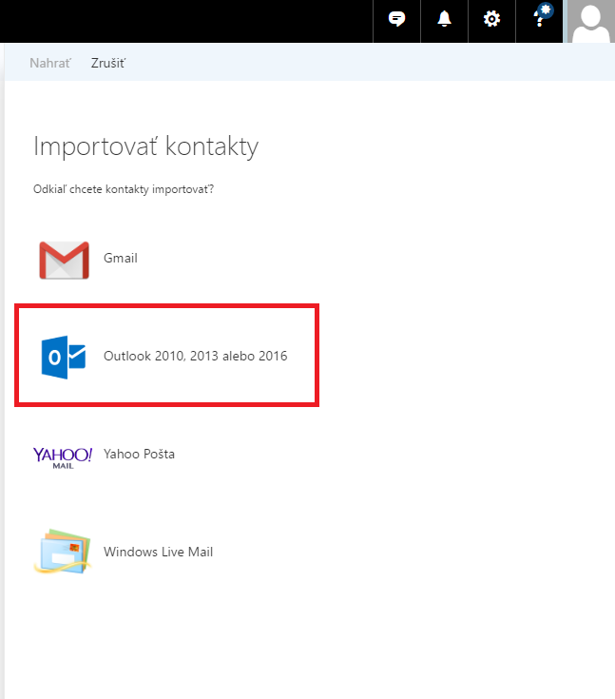Screen dimensions: 615x699
Task: Select the Gmail import option
Action: click(x=121, y=258)
